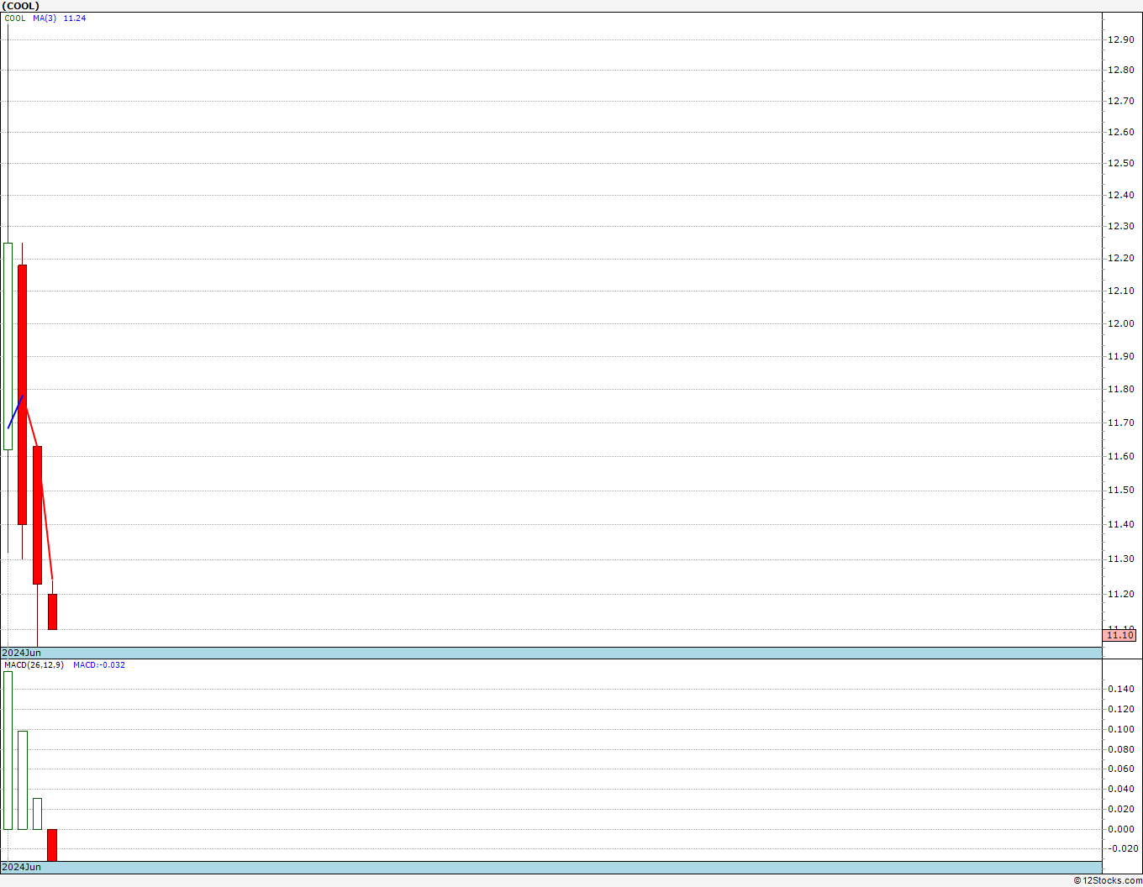Click the 0.140 MACD axis label
The height and width of the screenshot is (887, 1143).
[1120, 689]
